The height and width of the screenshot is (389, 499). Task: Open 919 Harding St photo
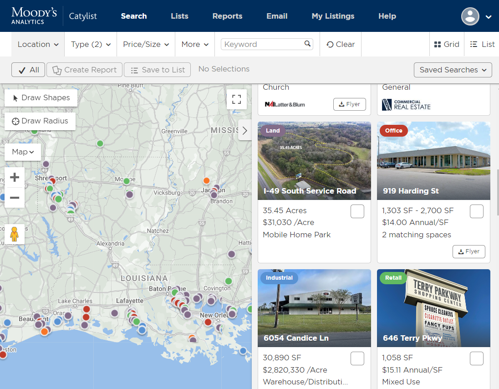click(434, 161)
